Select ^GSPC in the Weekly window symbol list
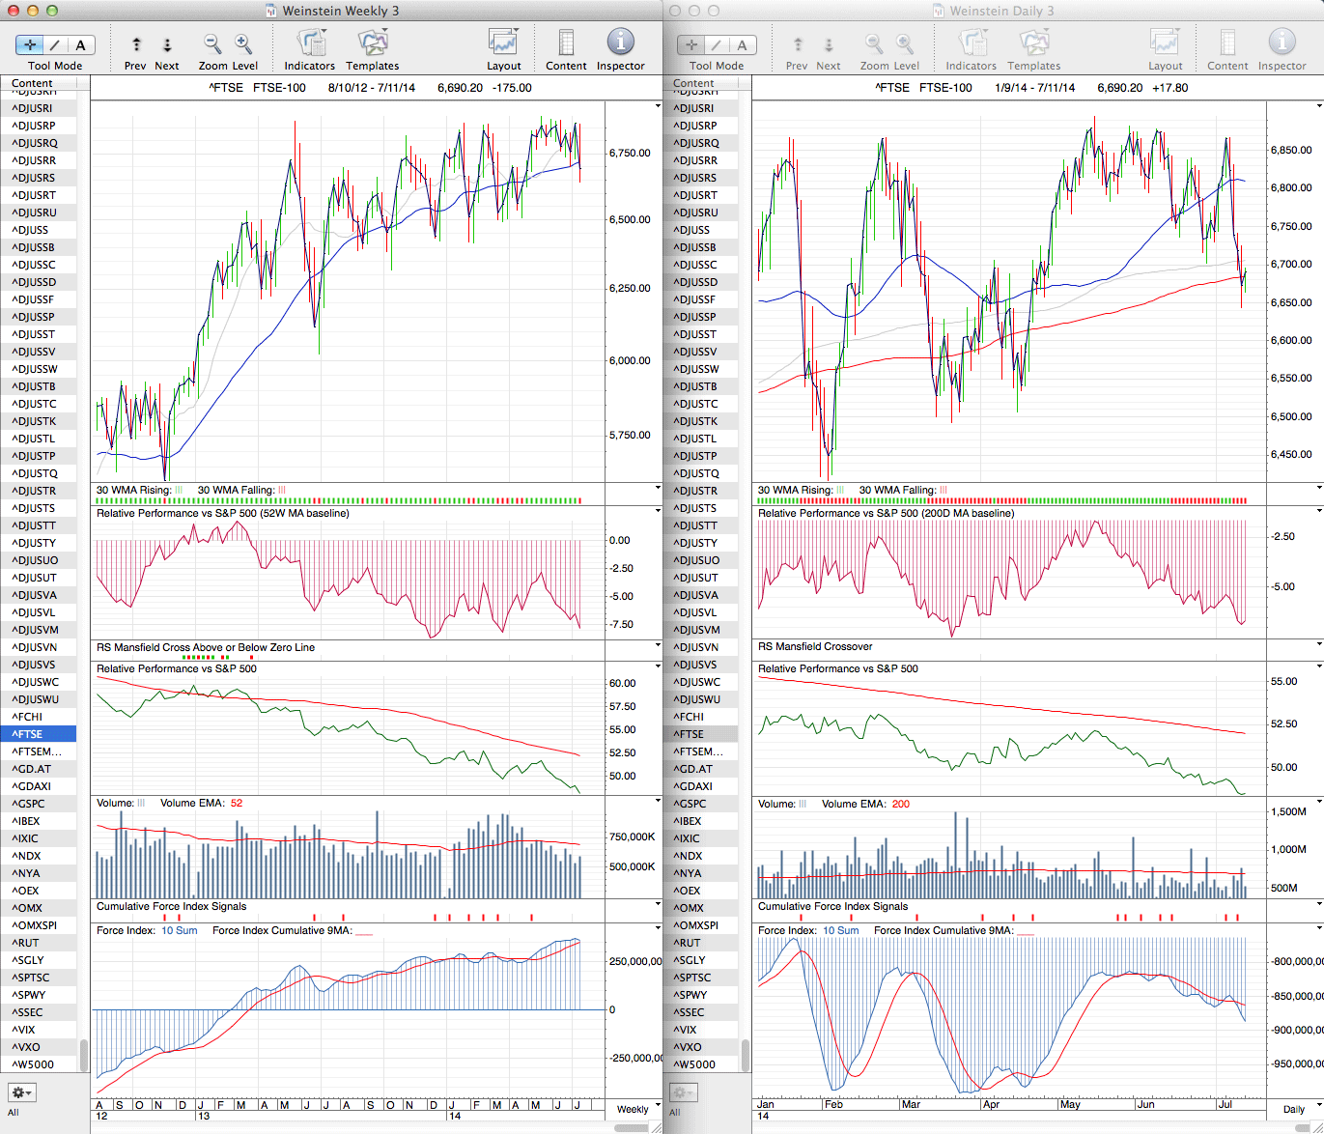This screenshot has width=1324, height=1134. click(29, 804)
